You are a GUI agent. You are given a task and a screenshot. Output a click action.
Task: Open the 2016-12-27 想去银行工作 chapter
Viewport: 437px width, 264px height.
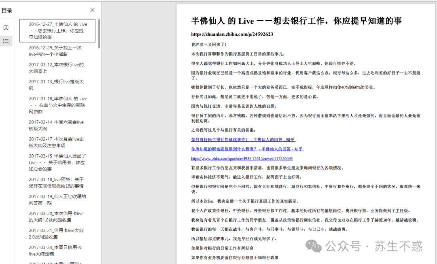coord(57,31)
